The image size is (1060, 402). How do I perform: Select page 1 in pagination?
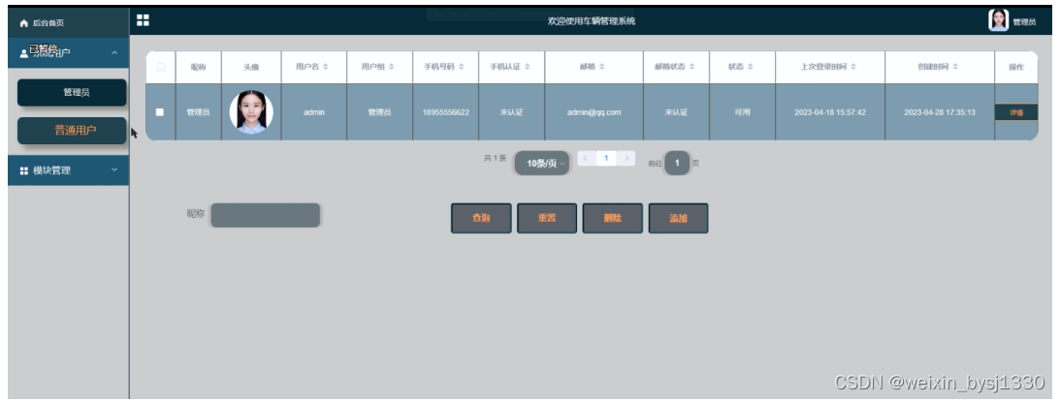pos(606,158)
